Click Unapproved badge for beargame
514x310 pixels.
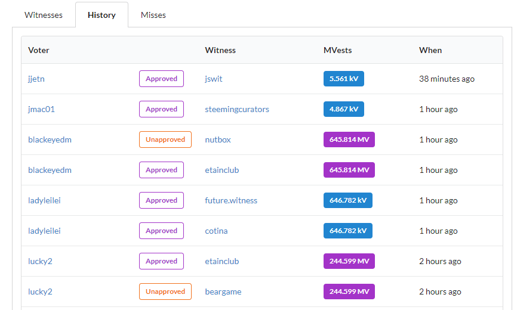coord(165,292)
